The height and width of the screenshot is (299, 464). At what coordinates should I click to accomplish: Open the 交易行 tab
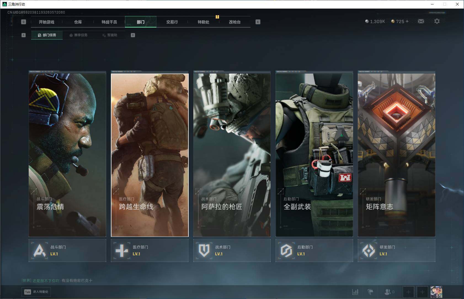pyautogui.click(x=172, y=22)
